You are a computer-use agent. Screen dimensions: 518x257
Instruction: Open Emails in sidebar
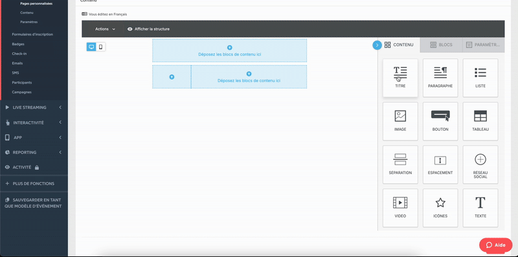click(x=17, y=63)
